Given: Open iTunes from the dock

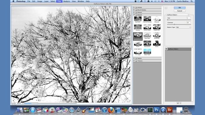Looking at the screenshot, I should click(104, 110).
